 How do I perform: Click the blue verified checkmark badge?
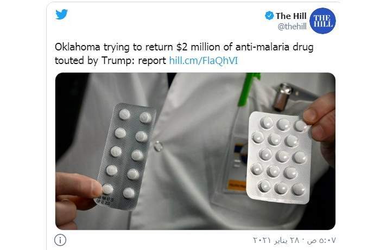tap(269, 16)
